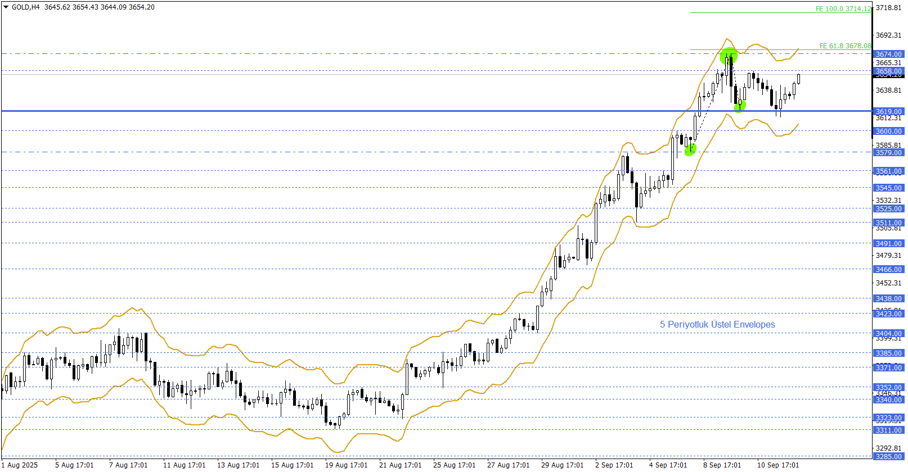Click the '2 Sep 17:01' time axis label
The image size is (908, 472).
pos(614,465)
